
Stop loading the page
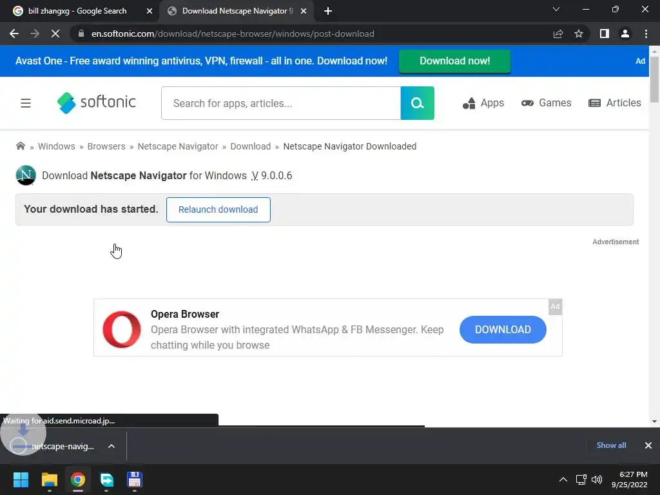pos(55,34)
